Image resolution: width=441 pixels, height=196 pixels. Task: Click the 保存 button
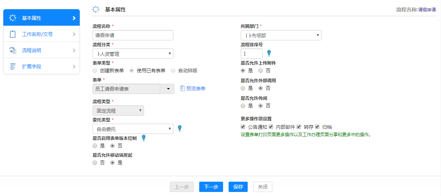click(238, 187)
